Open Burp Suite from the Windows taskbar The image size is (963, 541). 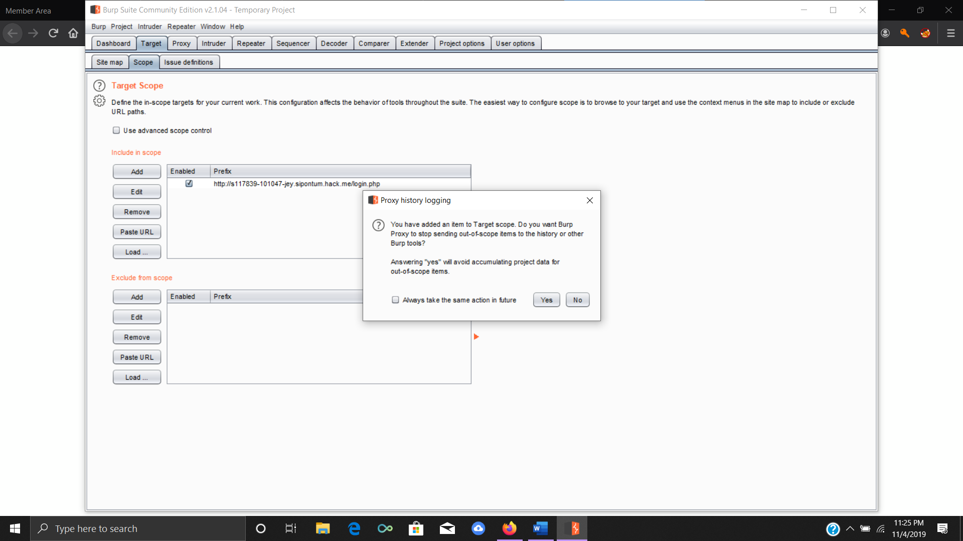tap(572, 528)
